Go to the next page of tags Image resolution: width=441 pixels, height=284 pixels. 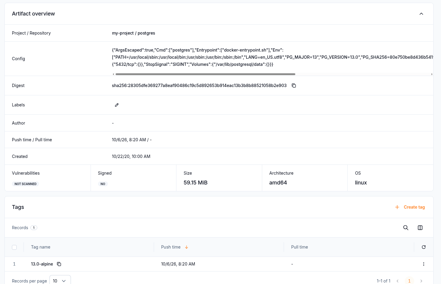coord(421,281)
